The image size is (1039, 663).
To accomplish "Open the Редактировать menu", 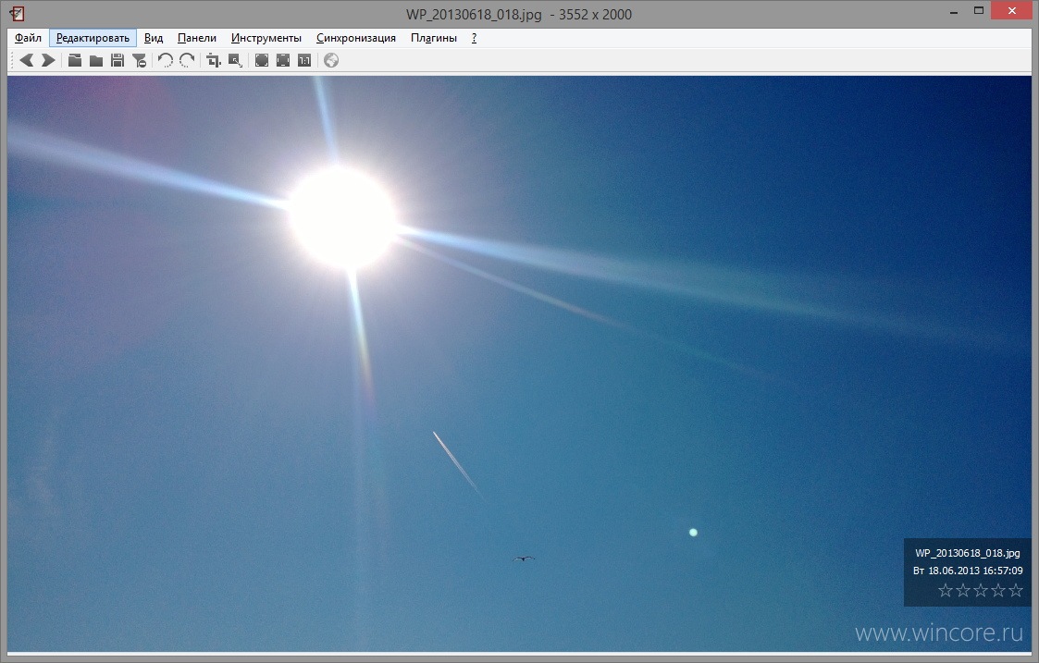I will [x=93, y=38].
